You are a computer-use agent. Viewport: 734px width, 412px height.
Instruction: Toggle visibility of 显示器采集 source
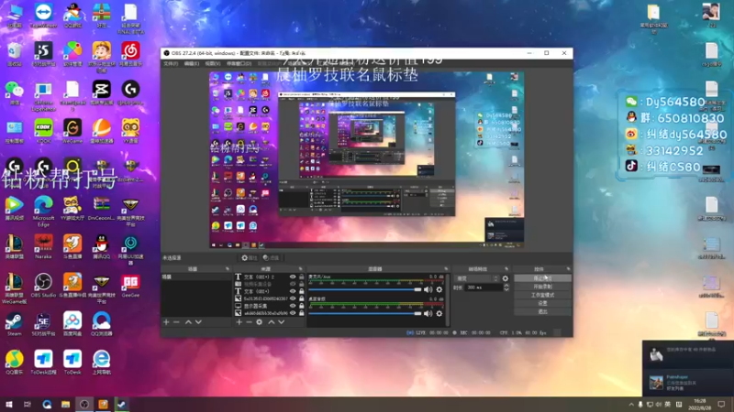293,306
